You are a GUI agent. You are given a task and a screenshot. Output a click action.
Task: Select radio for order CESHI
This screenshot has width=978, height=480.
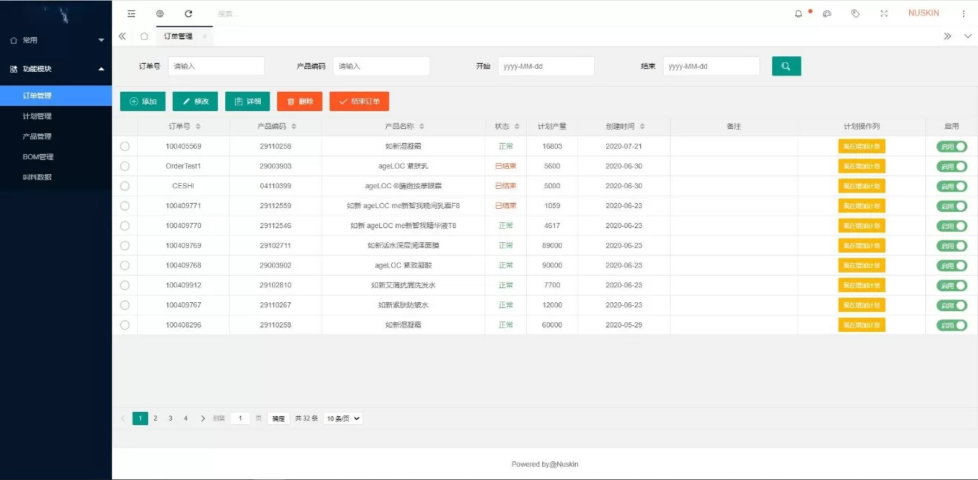pyautogui.click(x=124, y=186)
